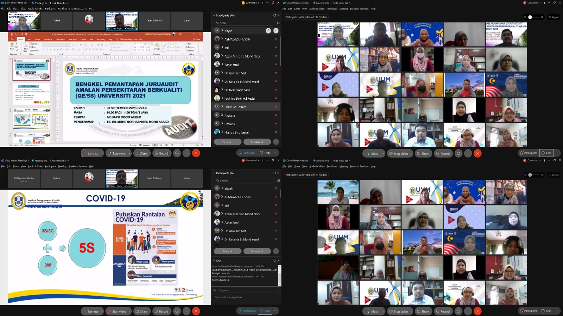Stop video in the 32 hidden window
This screenshot has height=316, width=563.
(398, 153)
